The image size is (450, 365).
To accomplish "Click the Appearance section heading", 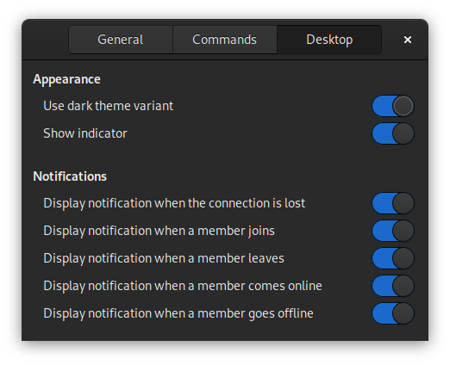I will point(66,79).
